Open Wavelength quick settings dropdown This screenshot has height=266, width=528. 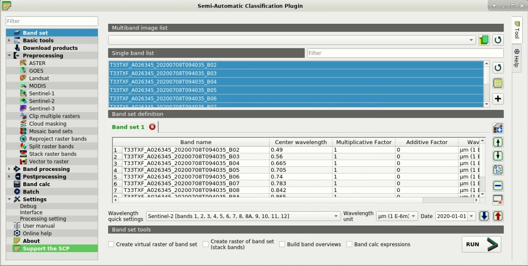243,216
